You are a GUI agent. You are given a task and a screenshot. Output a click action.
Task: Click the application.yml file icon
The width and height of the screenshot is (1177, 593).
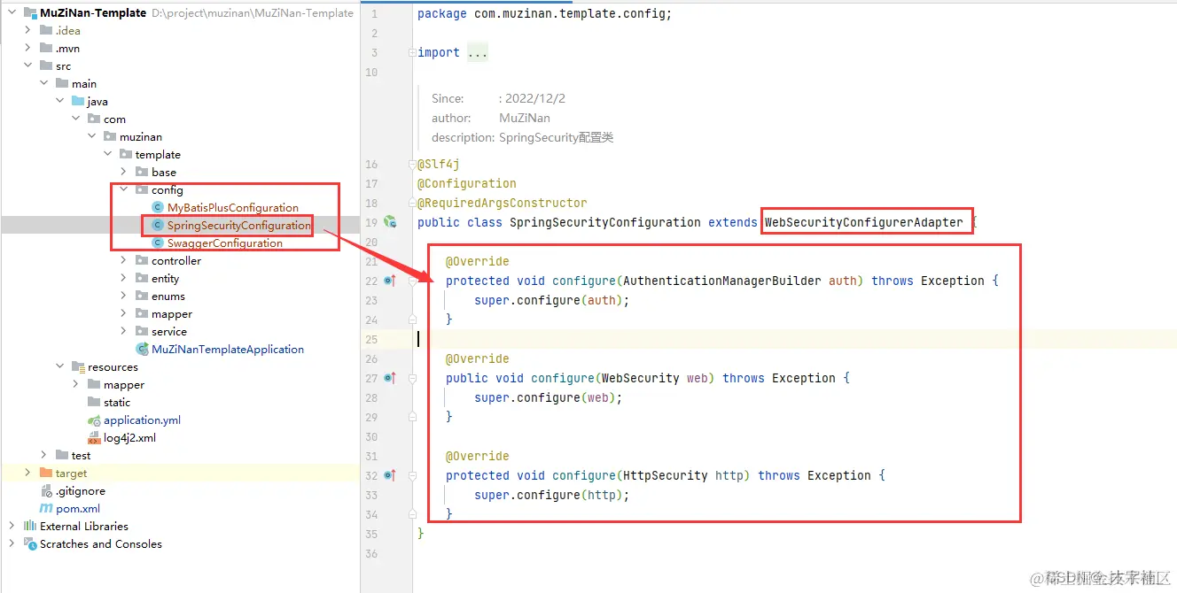point(94,420)
